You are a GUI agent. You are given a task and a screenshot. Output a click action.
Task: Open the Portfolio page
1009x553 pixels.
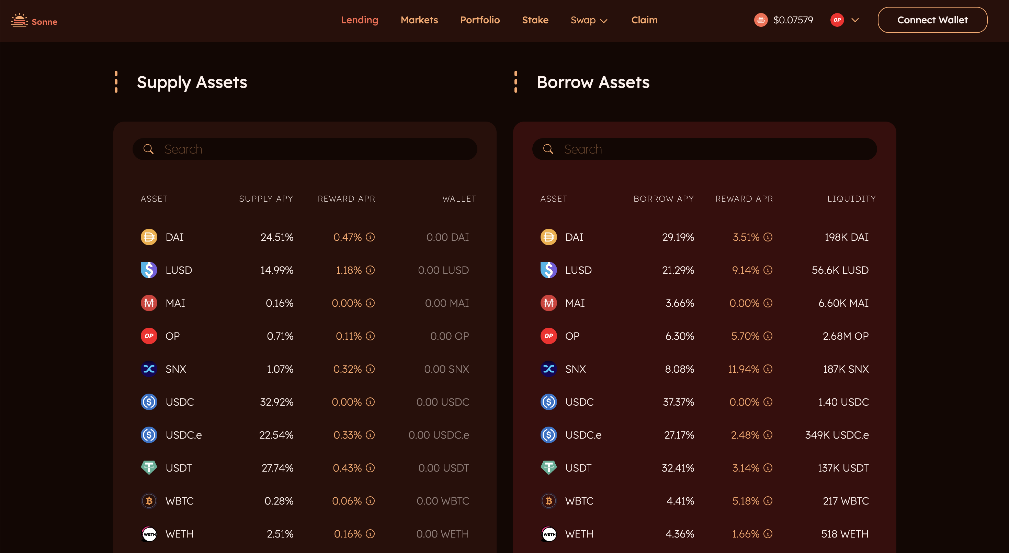(480, 20)
